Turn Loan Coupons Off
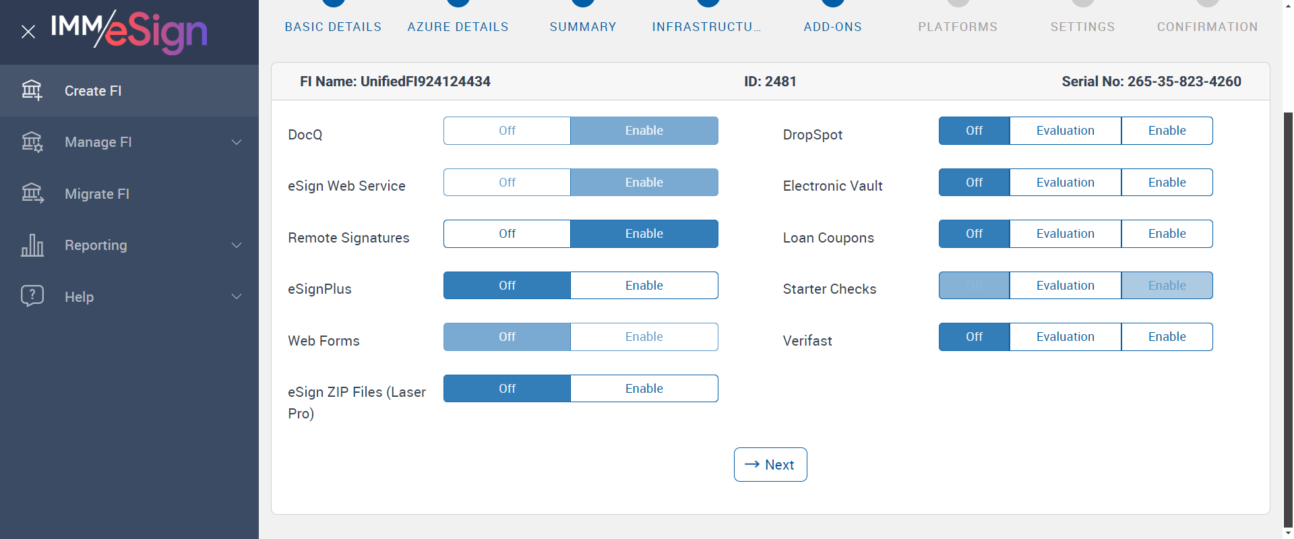 (x=974, y=234)
